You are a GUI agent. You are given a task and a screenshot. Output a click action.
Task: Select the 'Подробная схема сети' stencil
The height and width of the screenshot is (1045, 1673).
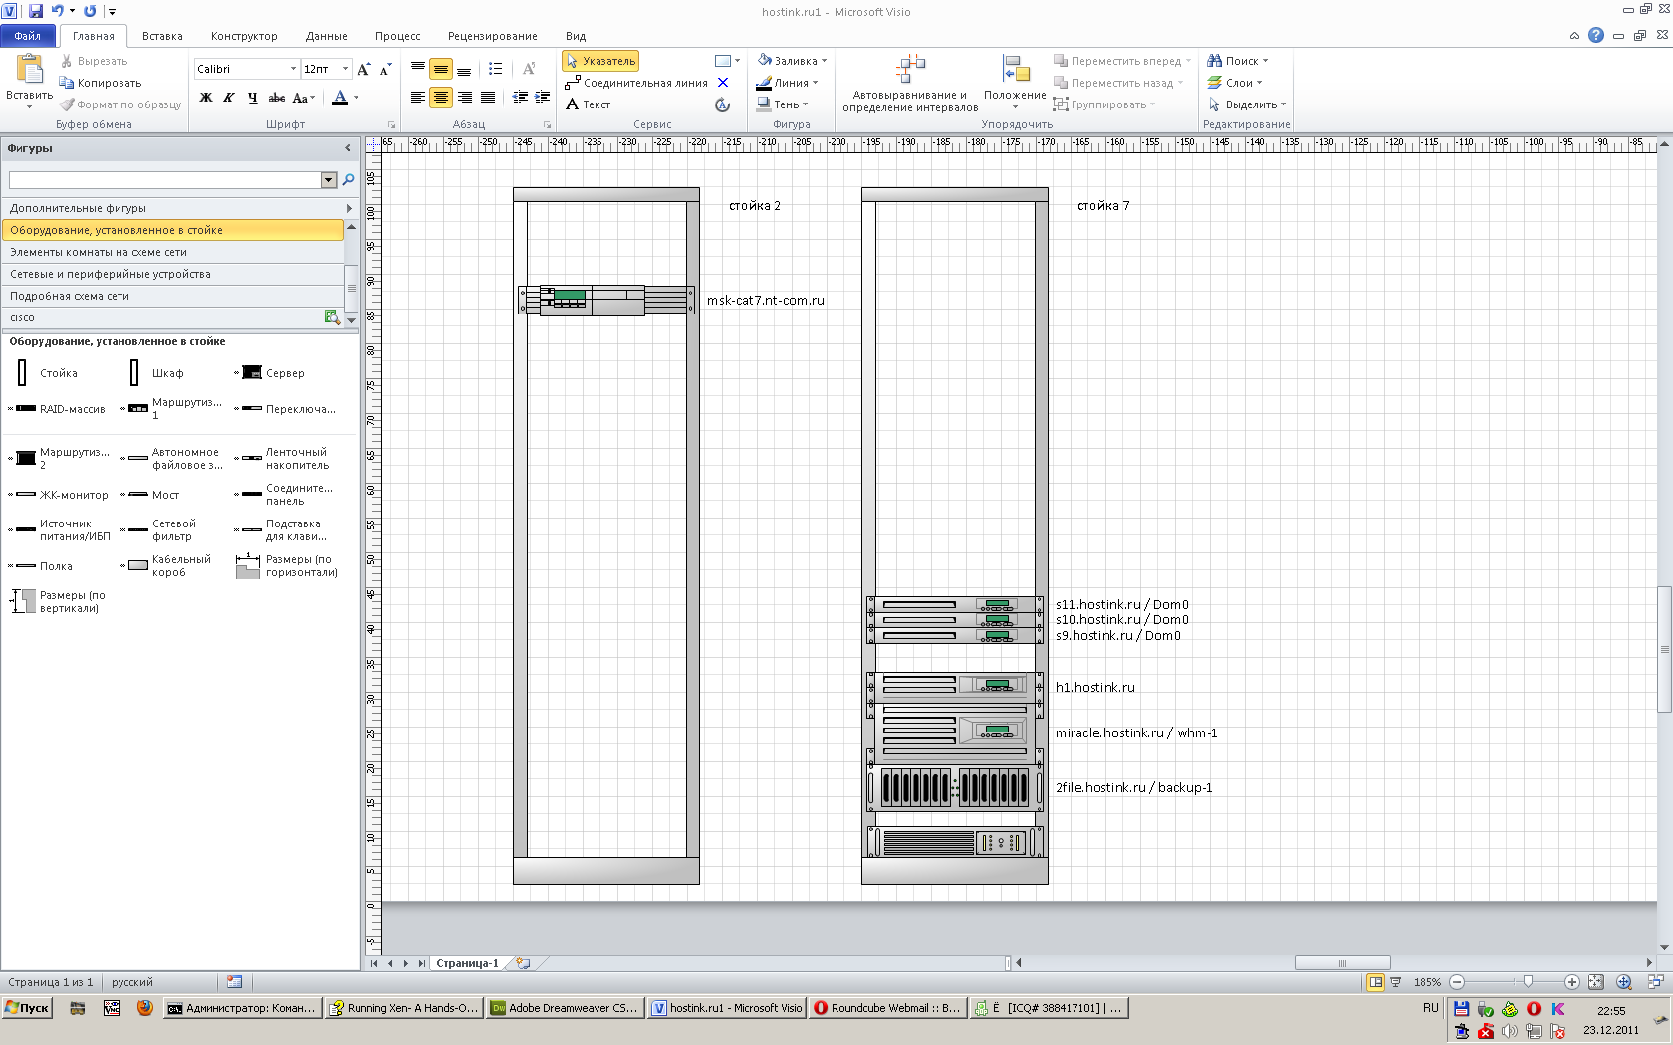coord(172,296)
